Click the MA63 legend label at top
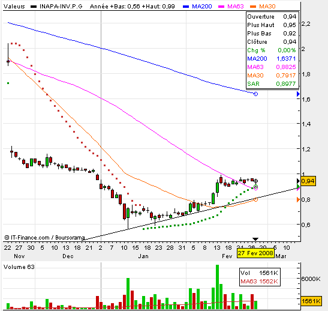 236,7
